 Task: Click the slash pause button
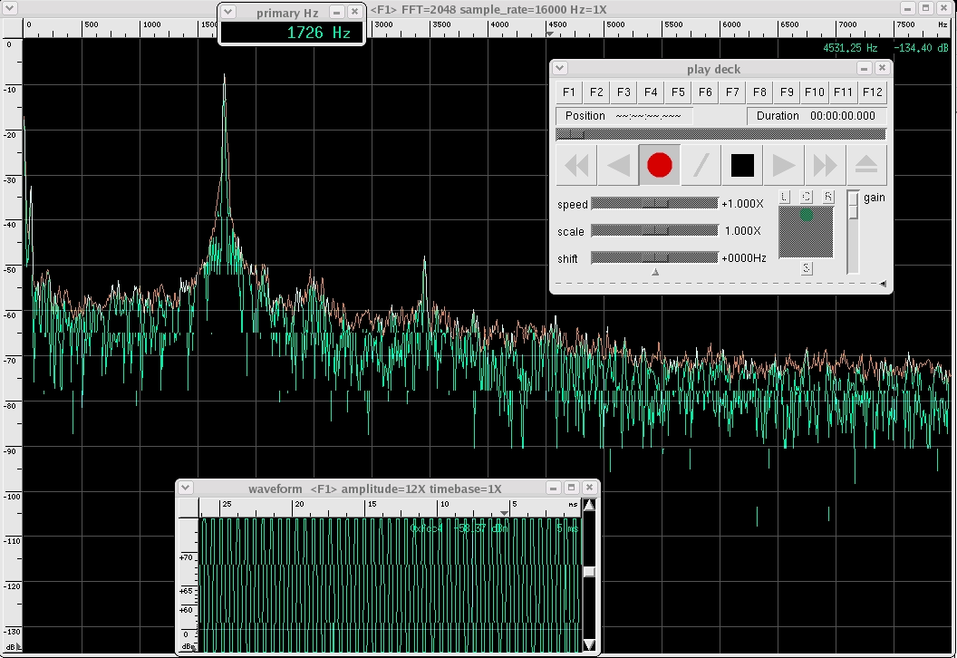click(701, 166)
